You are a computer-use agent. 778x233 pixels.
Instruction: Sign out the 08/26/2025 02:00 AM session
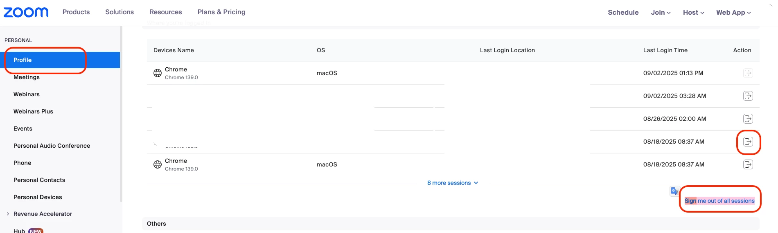tap(748, 119)
